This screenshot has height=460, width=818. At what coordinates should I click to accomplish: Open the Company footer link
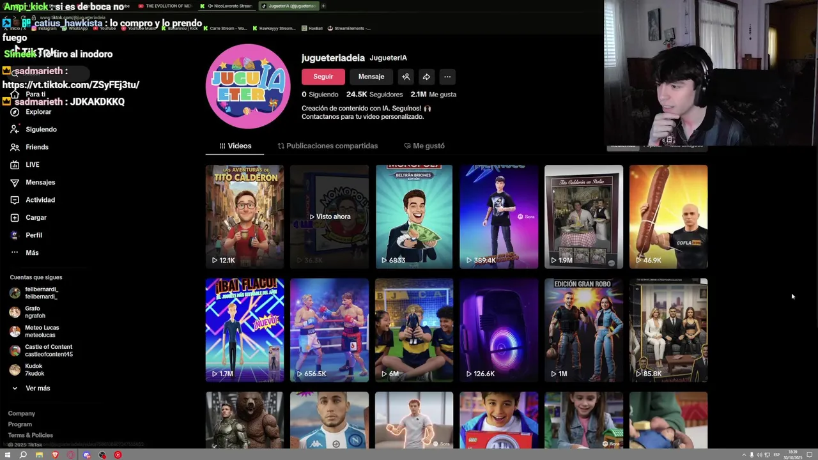pyautogui.click(x=22, y=413)
